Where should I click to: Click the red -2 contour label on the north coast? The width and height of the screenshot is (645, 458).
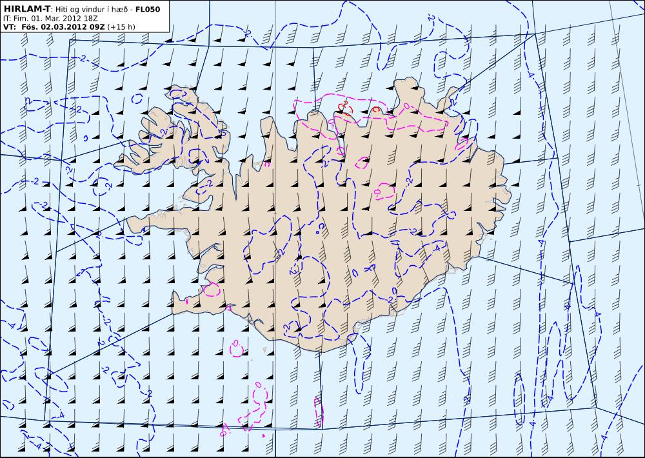(344, 103)
